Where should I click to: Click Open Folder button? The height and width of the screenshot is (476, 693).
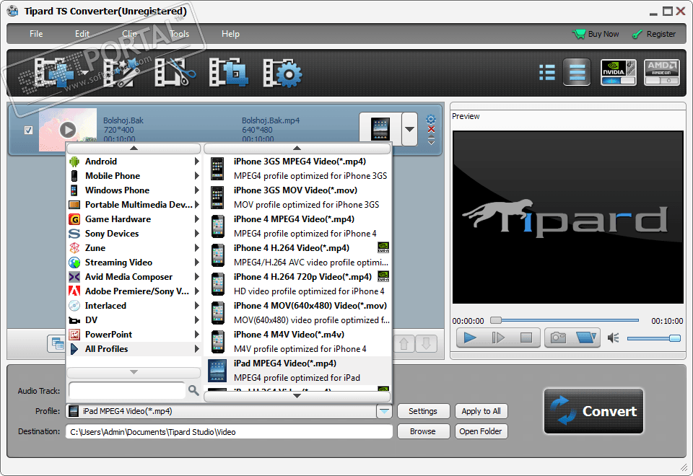481,431
